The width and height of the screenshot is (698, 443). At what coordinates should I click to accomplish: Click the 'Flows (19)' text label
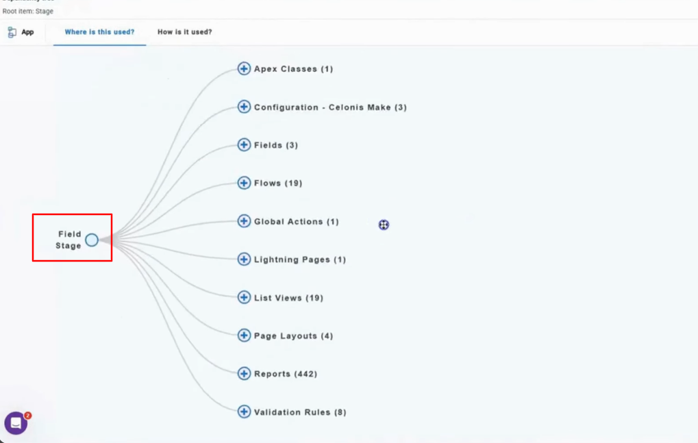(x=278, y=183)
